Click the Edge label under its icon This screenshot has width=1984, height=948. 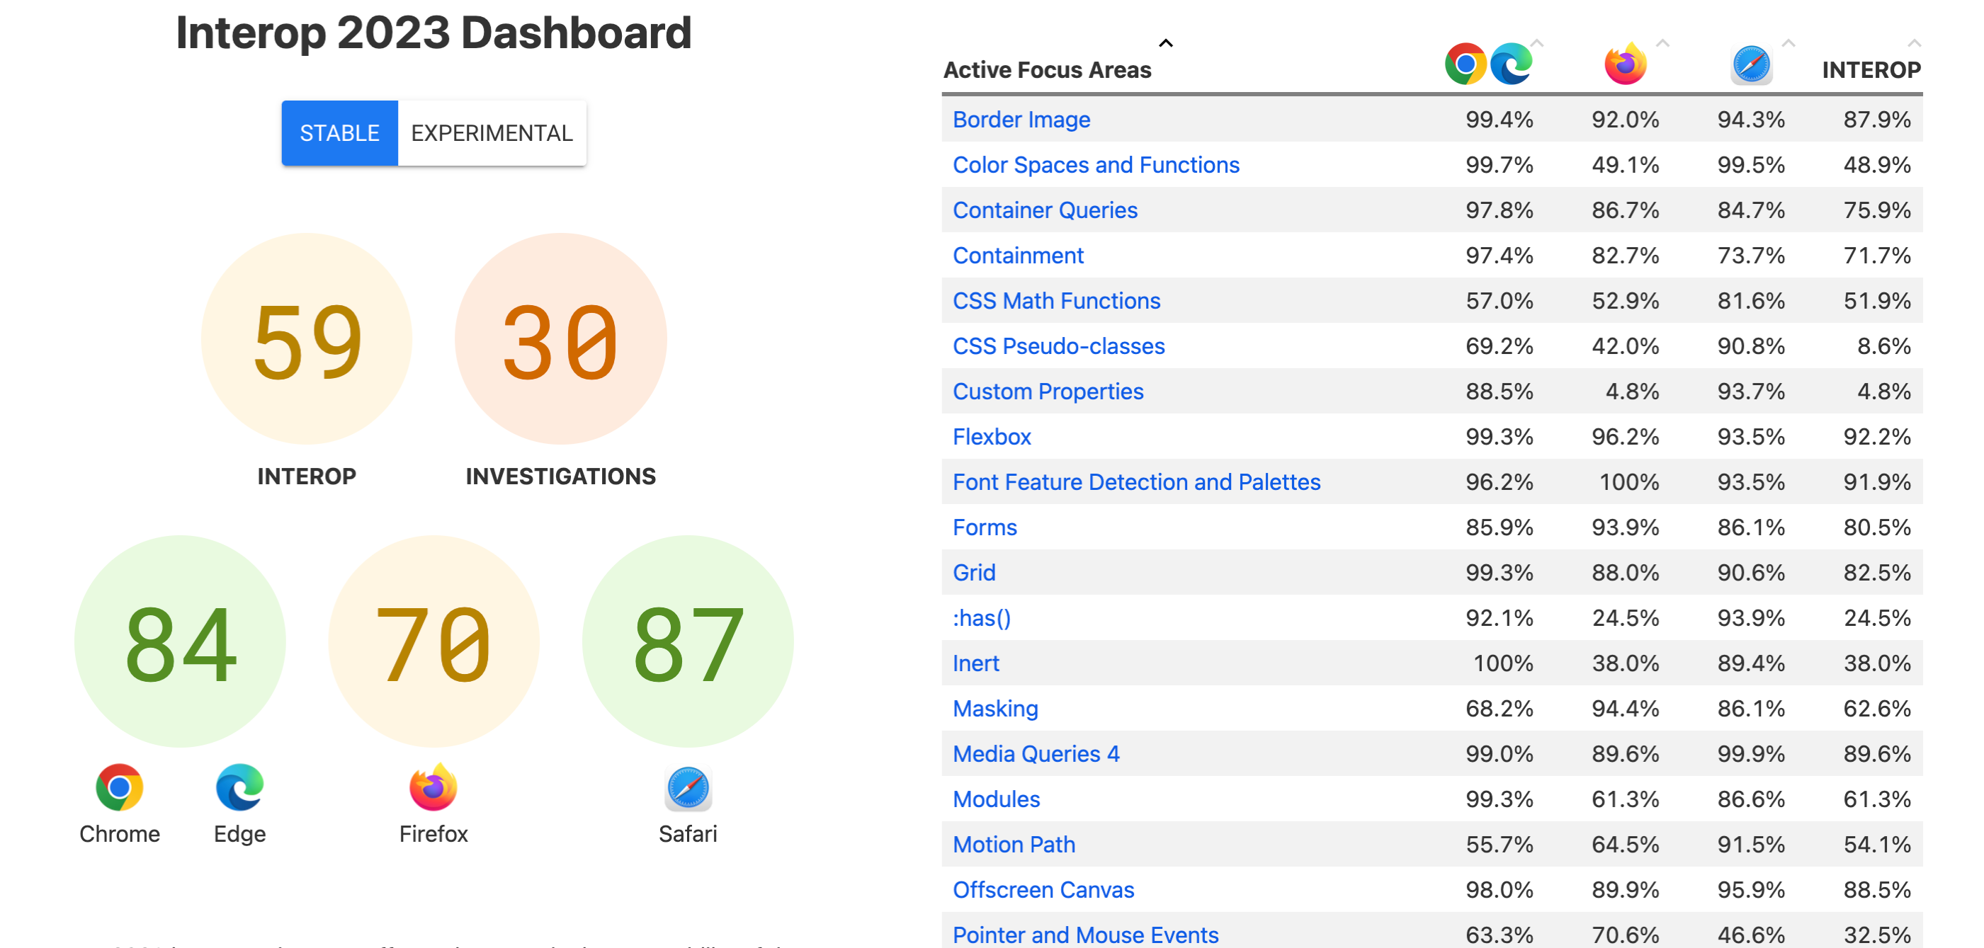239,834
